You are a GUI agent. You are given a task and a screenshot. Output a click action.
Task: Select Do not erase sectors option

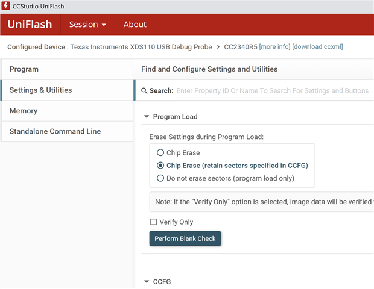coord(160,178)
